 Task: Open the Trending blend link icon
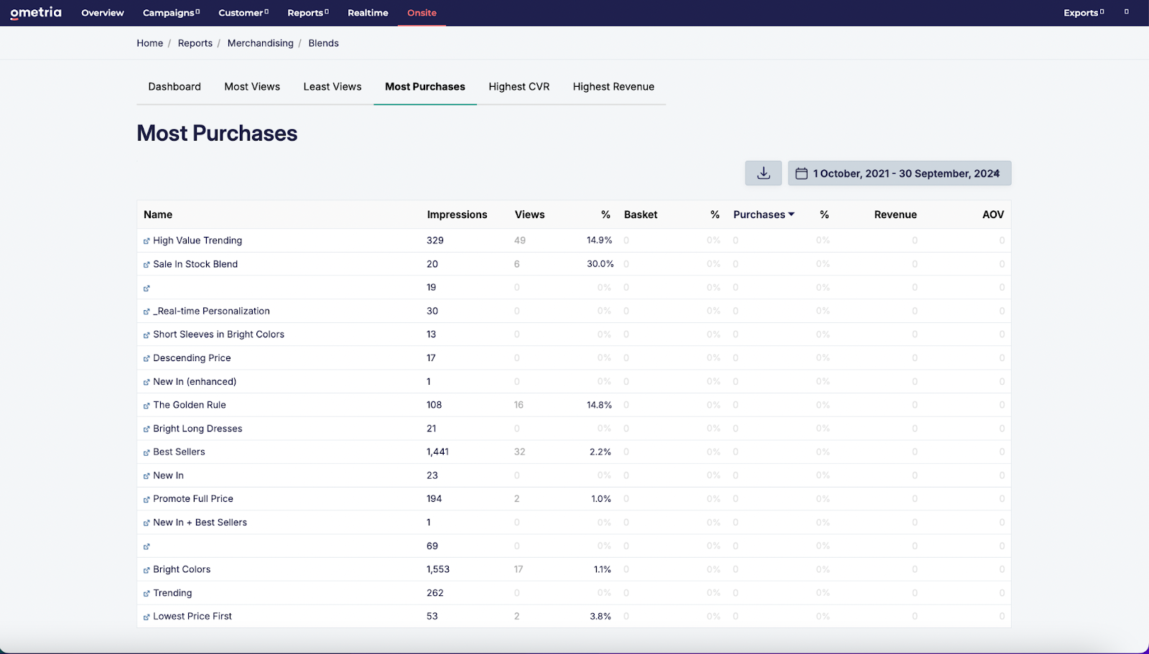146,593
